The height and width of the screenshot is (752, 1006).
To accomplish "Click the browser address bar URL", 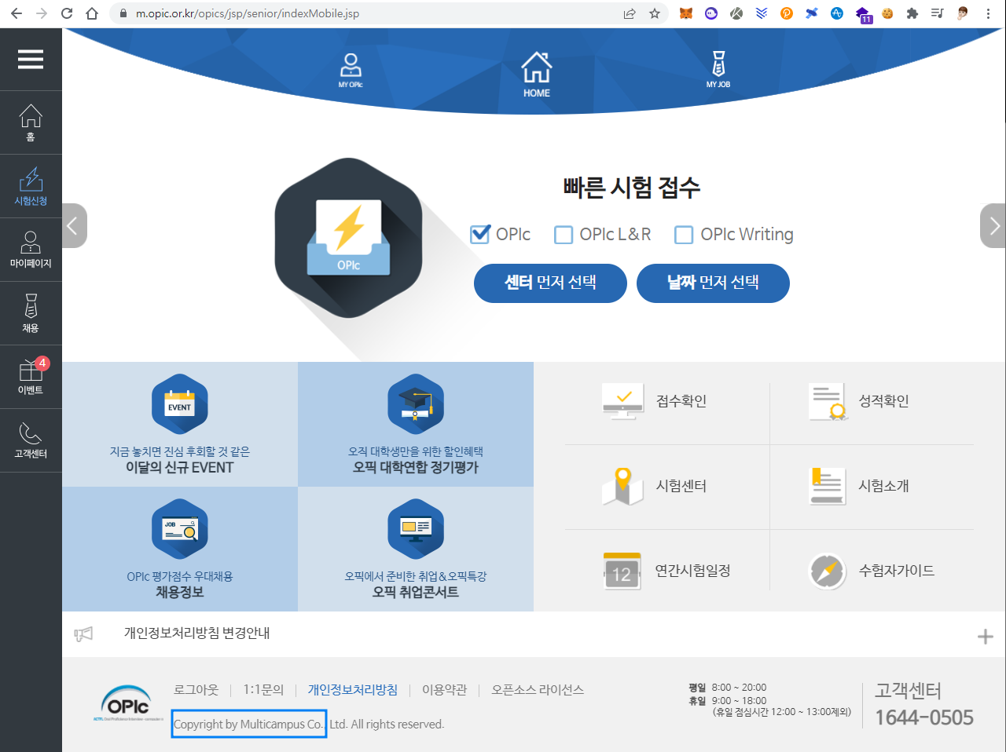I will point(248,13).
